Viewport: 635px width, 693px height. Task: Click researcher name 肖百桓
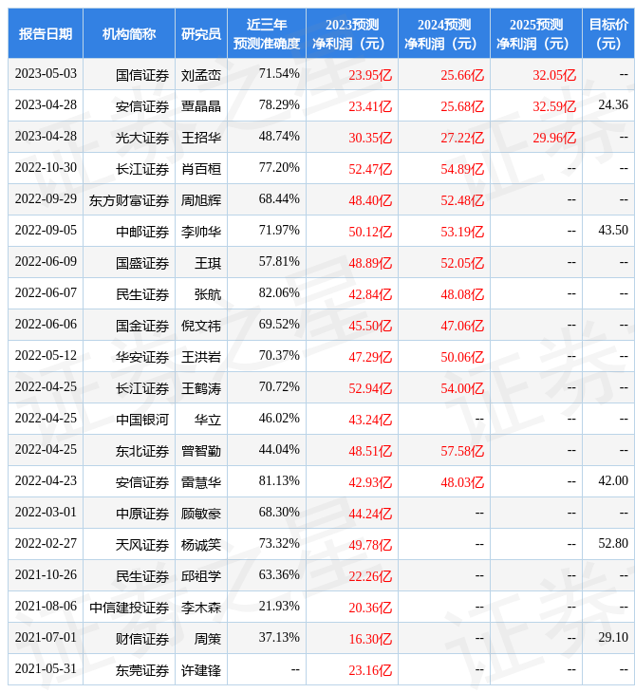click(201, 169)
